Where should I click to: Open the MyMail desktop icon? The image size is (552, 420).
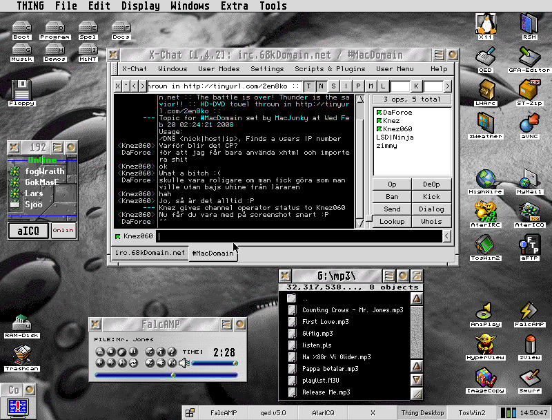(529, 180)
